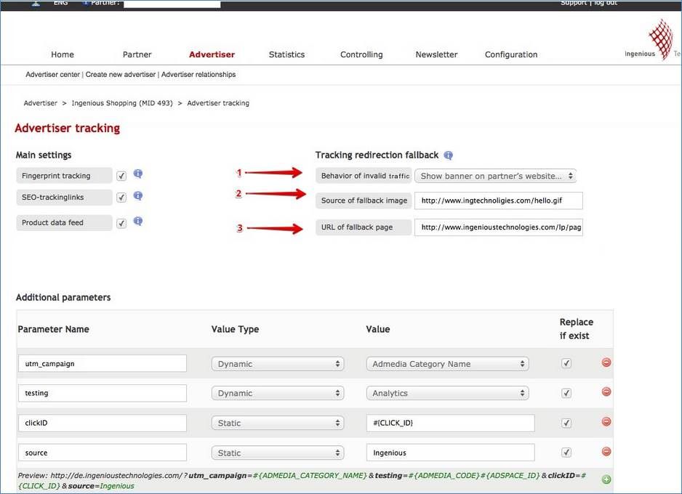Image resolution: width=682 pixels, height=494 pixels.
Task: Click the Partner field in top bar
Action: [172, 4]
